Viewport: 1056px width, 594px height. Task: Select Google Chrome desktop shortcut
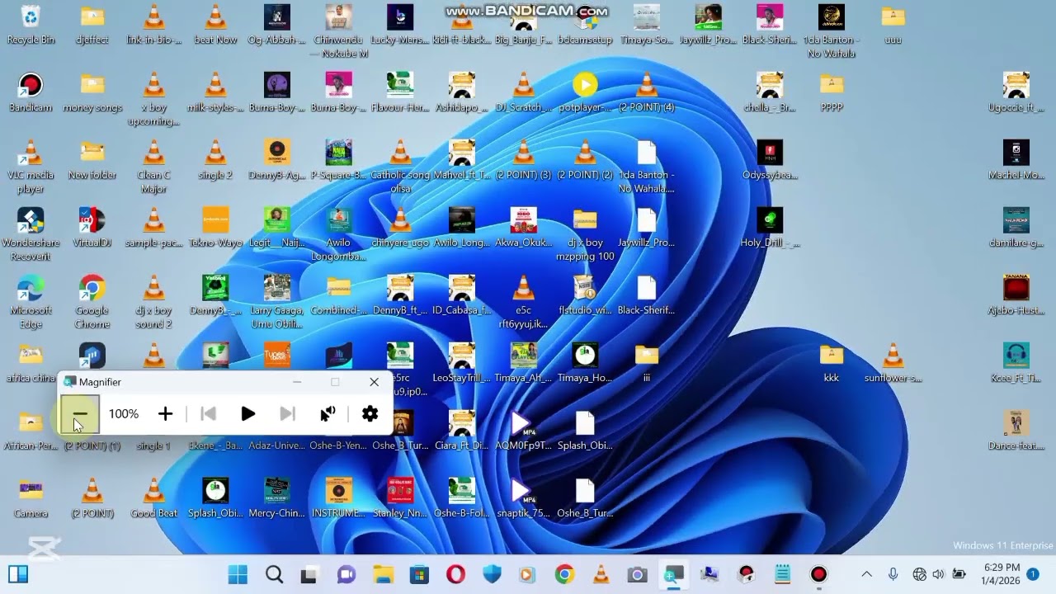click(92, 303)
